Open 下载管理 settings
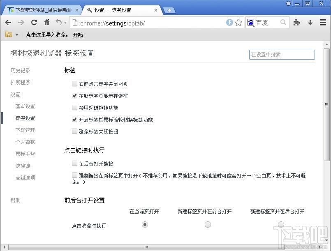The image size is (331, 251). 25,130
